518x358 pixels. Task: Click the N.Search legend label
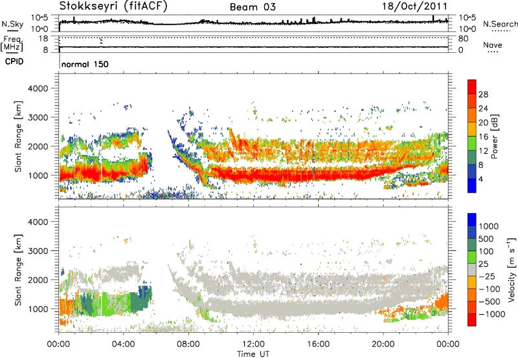[x=500, y=24]
